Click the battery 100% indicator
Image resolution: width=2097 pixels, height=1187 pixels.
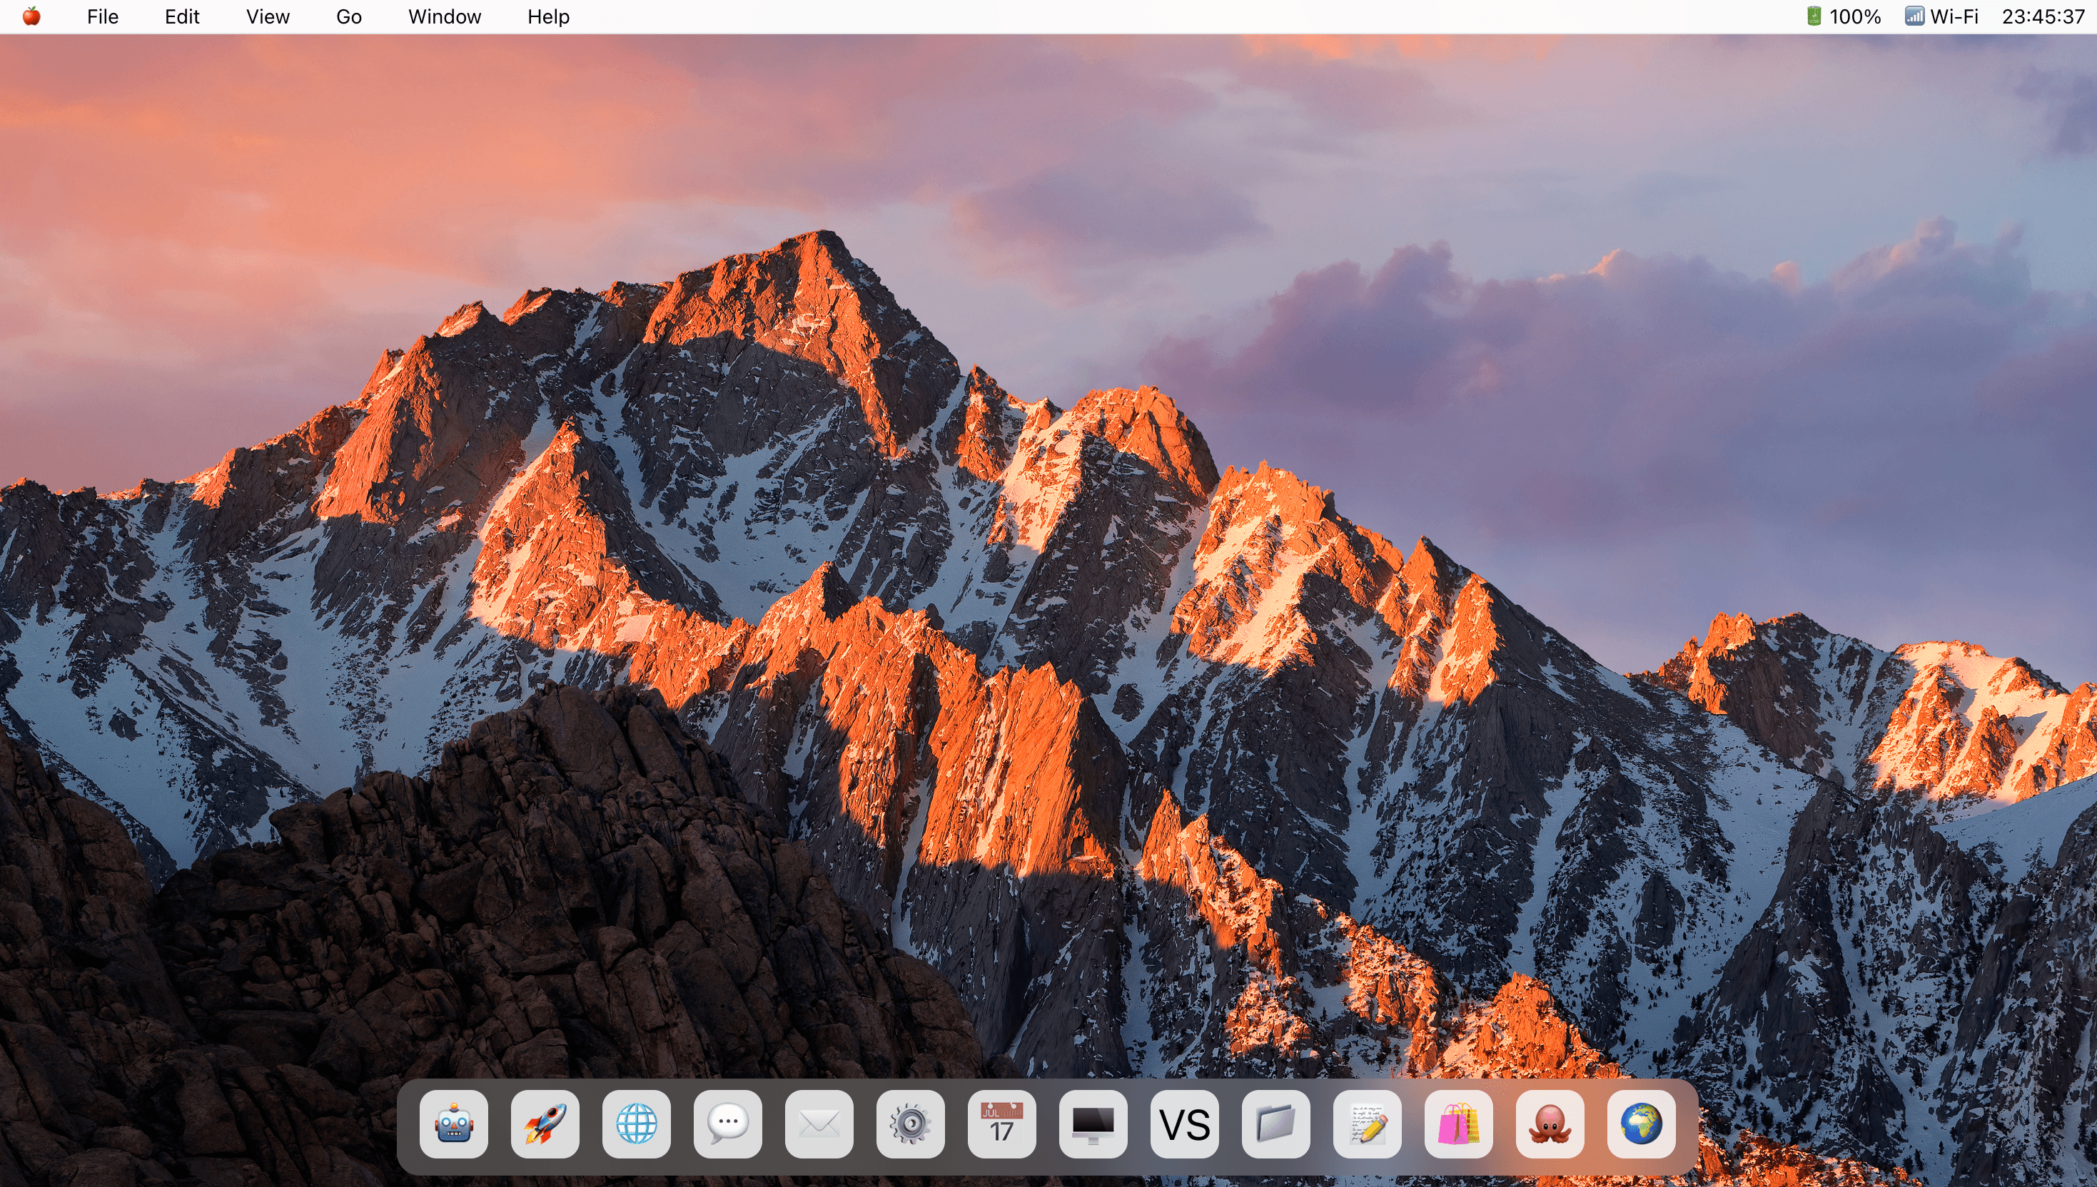point(1844,16)
